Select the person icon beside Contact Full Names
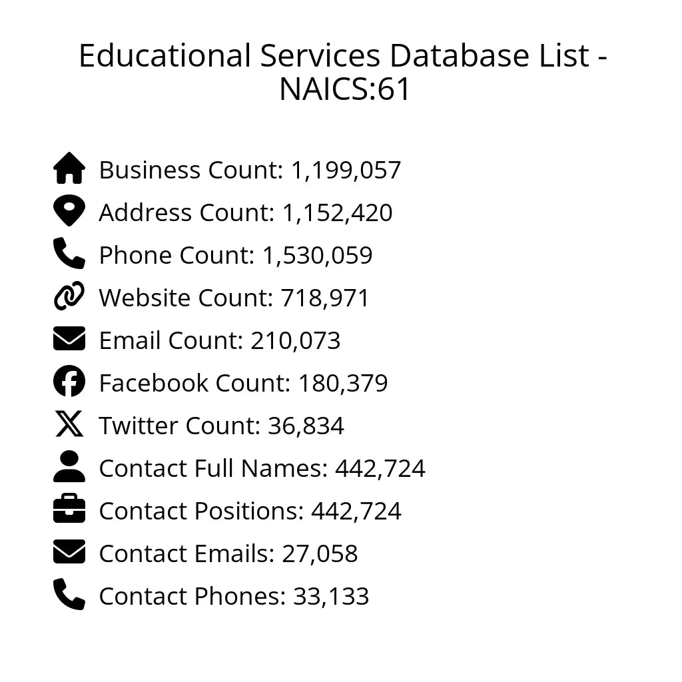This screenshot has width=682, height=682. pos(69,467)
